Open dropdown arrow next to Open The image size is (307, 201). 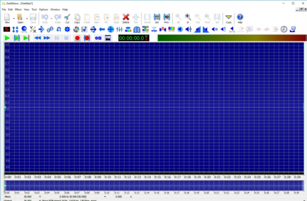click(27, 19)
